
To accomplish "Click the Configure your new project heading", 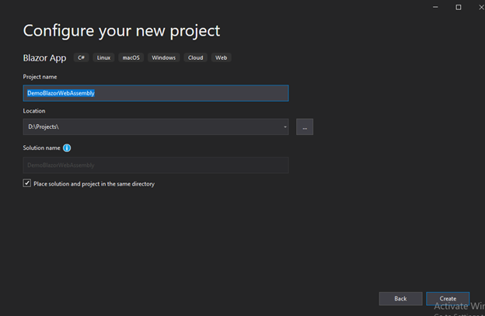I will [x=121, y=31].
